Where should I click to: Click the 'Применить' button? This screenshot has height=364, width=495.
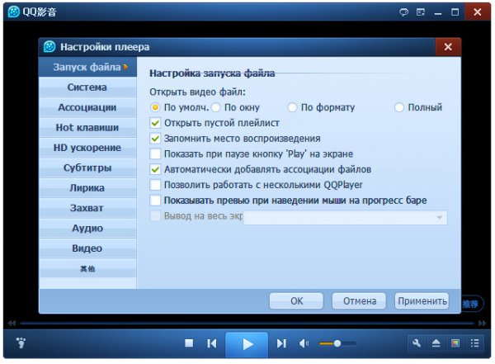click(x=422, y=300)
